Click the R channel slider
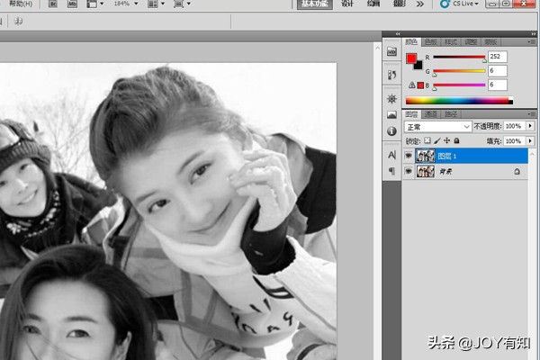This screenshot has height=360, width=540. [x=459, y=58]
